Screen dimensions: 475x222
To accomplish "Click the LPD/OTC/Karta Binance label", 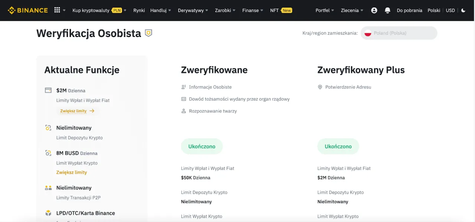I will 86,213.
